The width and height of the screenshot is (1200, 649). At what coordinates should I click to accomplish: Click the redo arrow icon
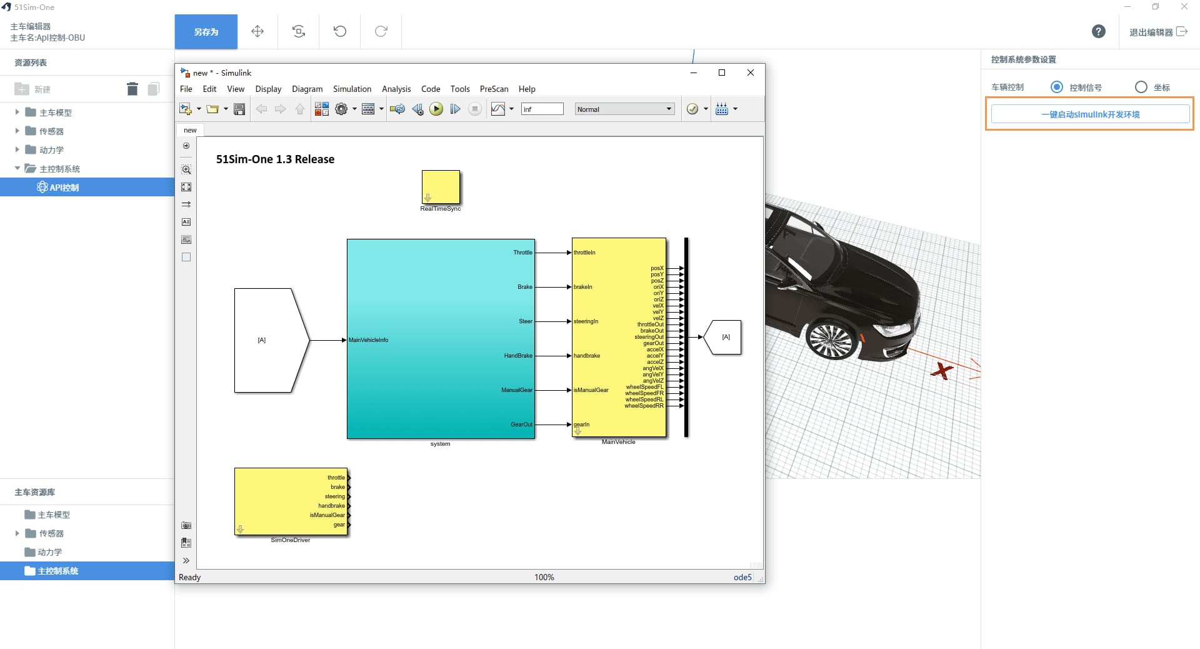(x=381, y=31)
